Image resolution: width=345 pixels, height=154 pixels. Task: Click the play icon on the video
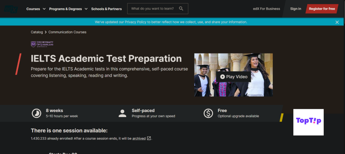point(222,77)
